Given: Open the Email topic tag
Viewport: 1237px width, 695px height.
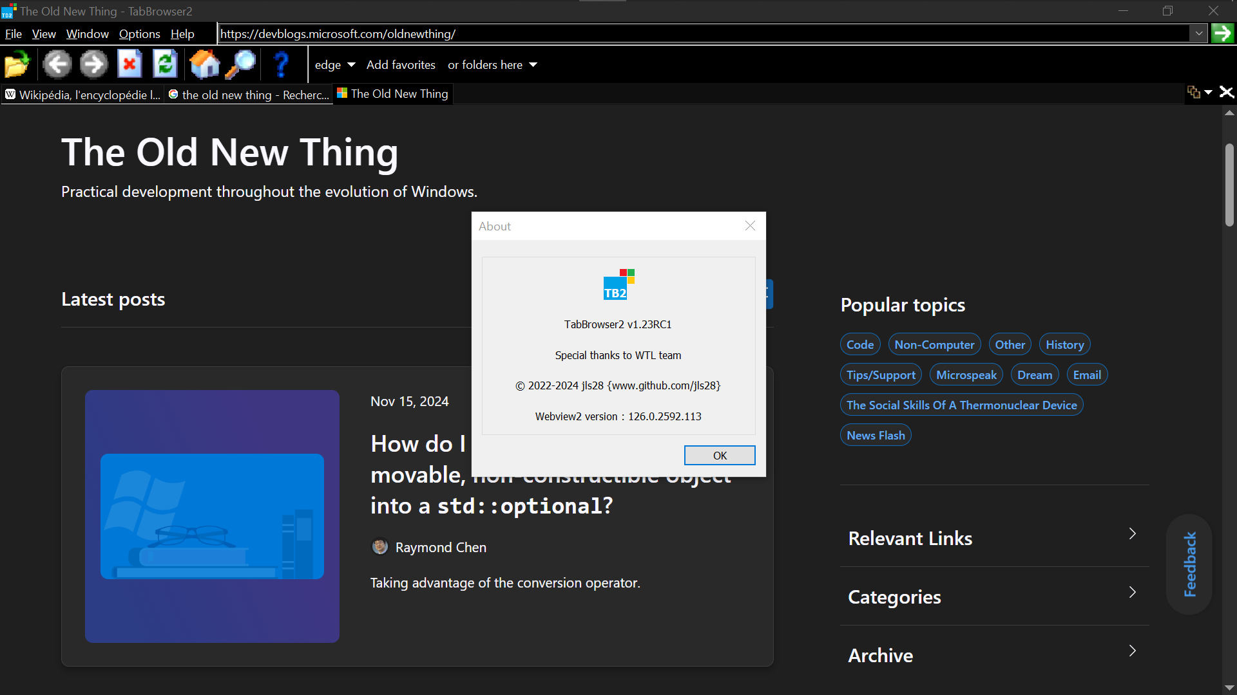Looking at the screenshot, I should click(1087, 375).
